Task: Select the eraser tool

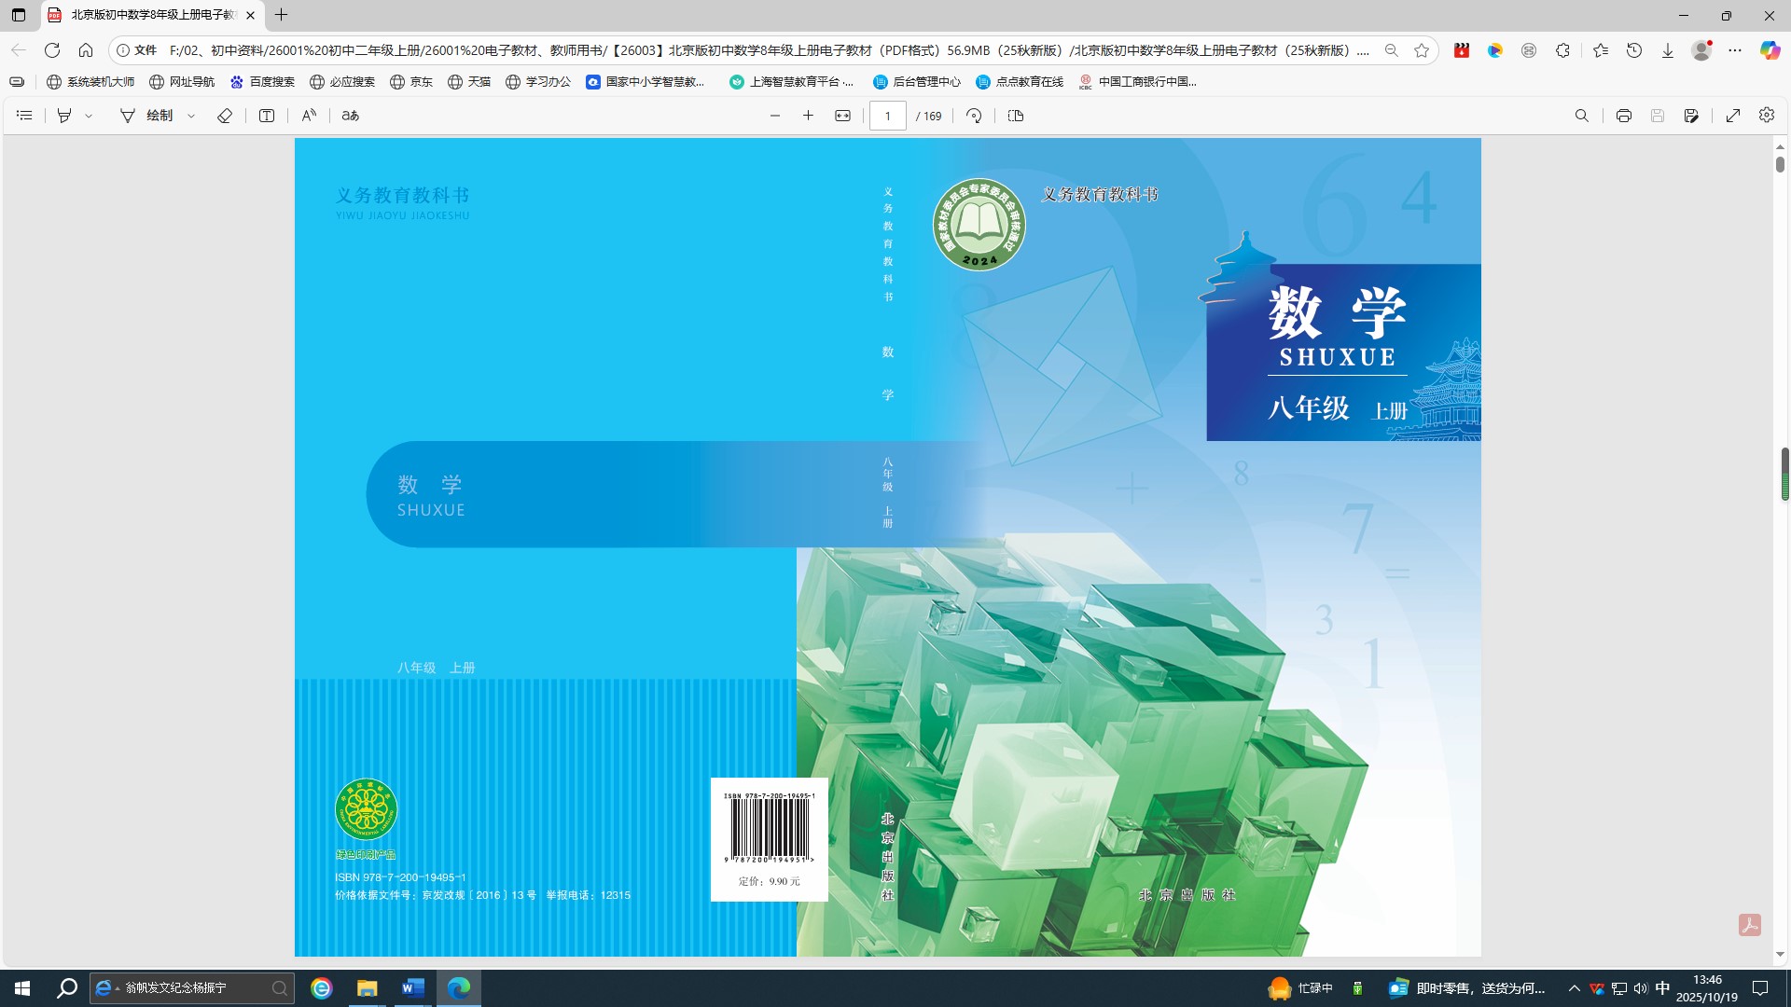Action: click(225, 116)
